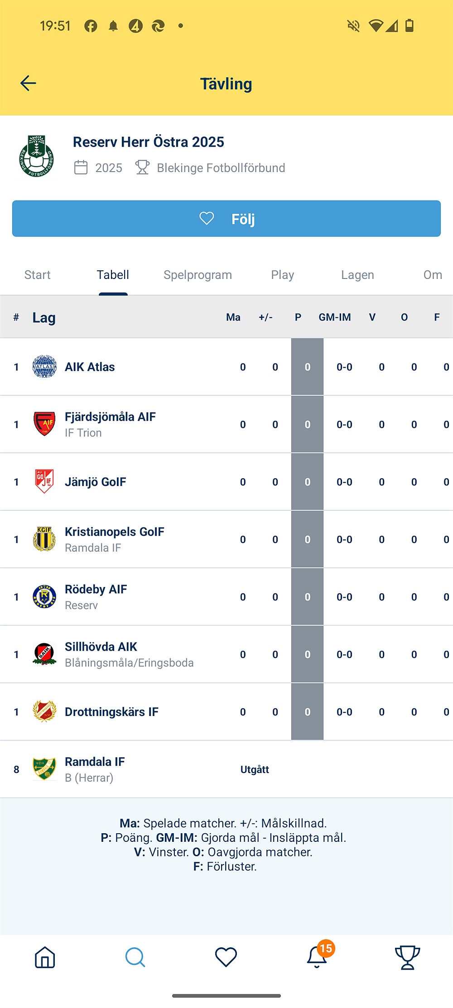Image resolution: width=453 pixels, height=1008 pixels.
Task: Tap the AIK Atlas club crest
Action: [44, 367]
